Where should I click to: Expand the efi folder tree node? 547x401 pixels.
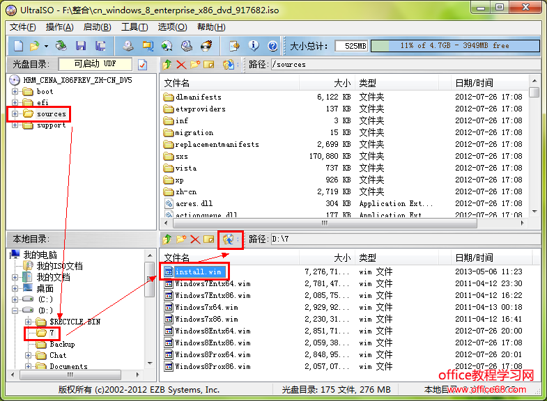click(x=15, y=103)
